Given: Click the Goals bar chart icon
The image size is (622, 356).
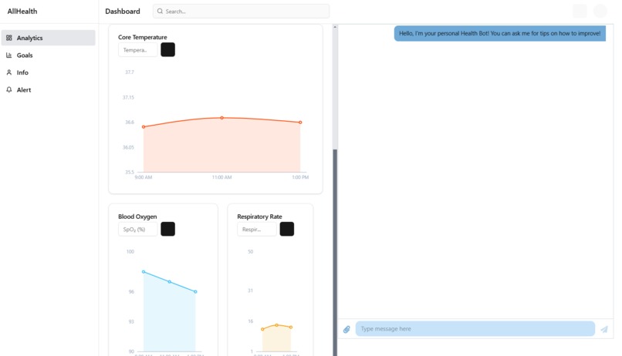Looking at the screenshot, I should tap(9, 55).
